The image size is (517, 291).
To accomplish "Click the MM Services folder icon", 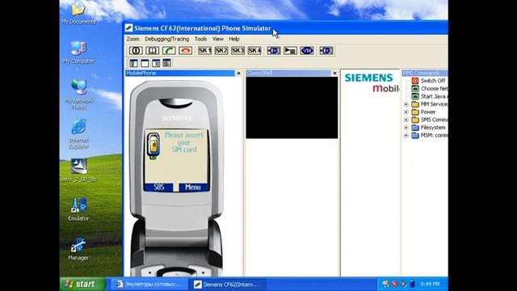I will pos(415,104).
